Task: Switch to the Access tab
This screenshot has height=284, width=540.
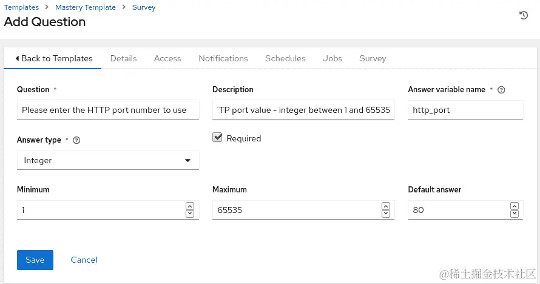Action: point(167,58)
